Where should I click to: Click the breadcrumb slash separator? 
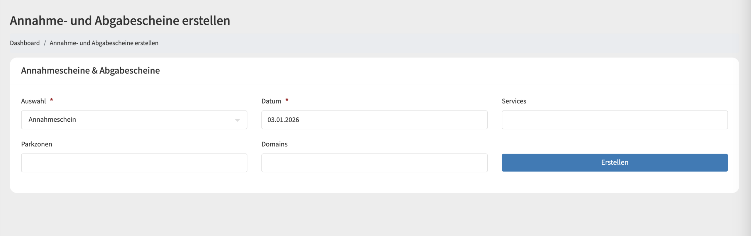[x=45, y=43]
